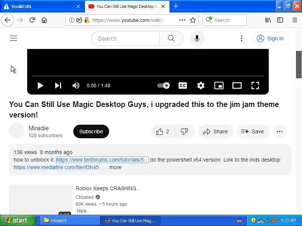
Task: Open the network connection tray icon
Action: [260, 220]
